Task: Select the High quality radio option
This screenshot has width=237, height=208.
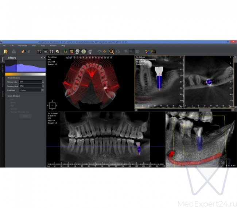Action: coord(8,105)
